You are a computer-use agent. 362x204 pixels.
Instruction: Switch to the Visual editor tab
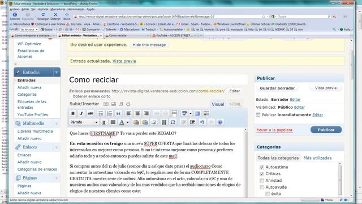218,104
